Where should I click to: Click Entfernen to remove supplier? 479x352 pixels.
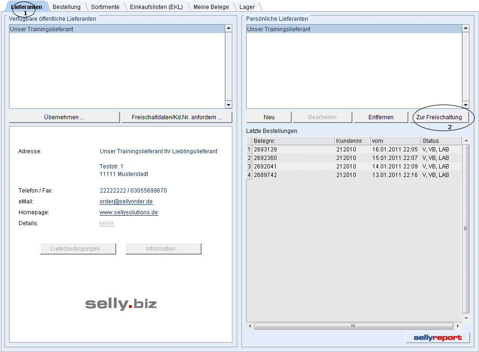point(381,117)
